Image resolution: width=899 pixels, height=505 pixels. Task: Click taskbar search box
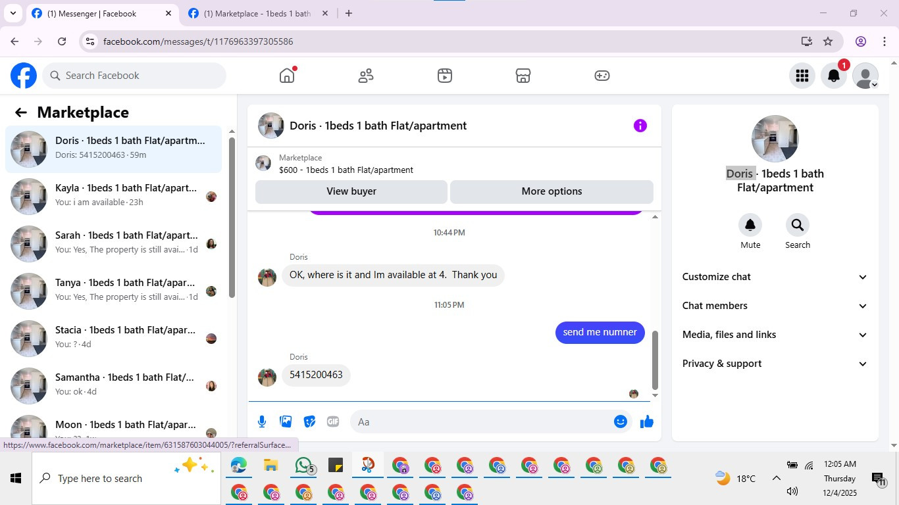coord(126,479)
